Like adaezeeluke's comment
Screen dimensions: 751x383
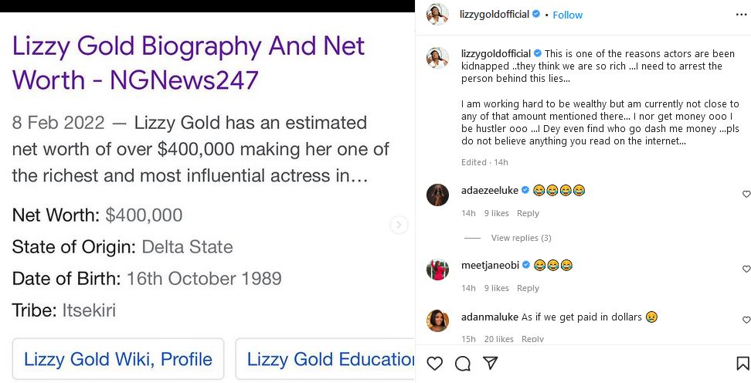[746, 195]
